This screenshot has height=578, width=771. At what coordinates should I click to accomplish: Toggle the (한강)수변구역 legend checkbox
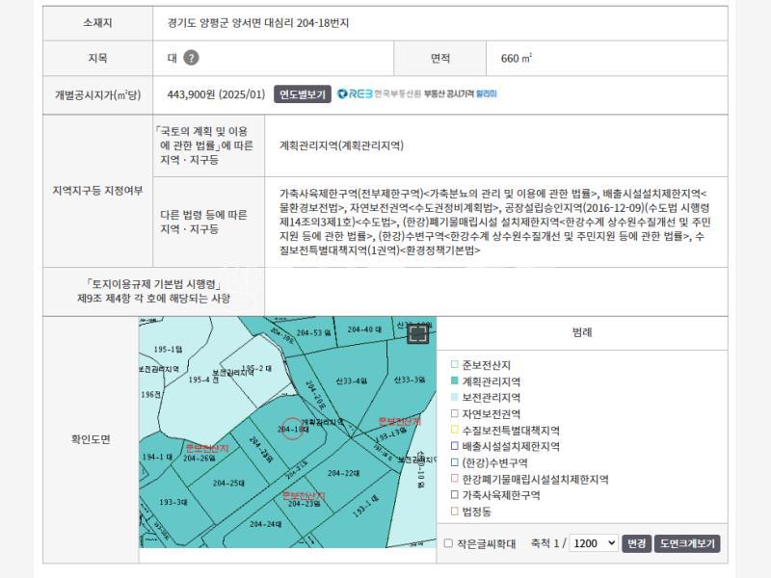click(454, 462)
